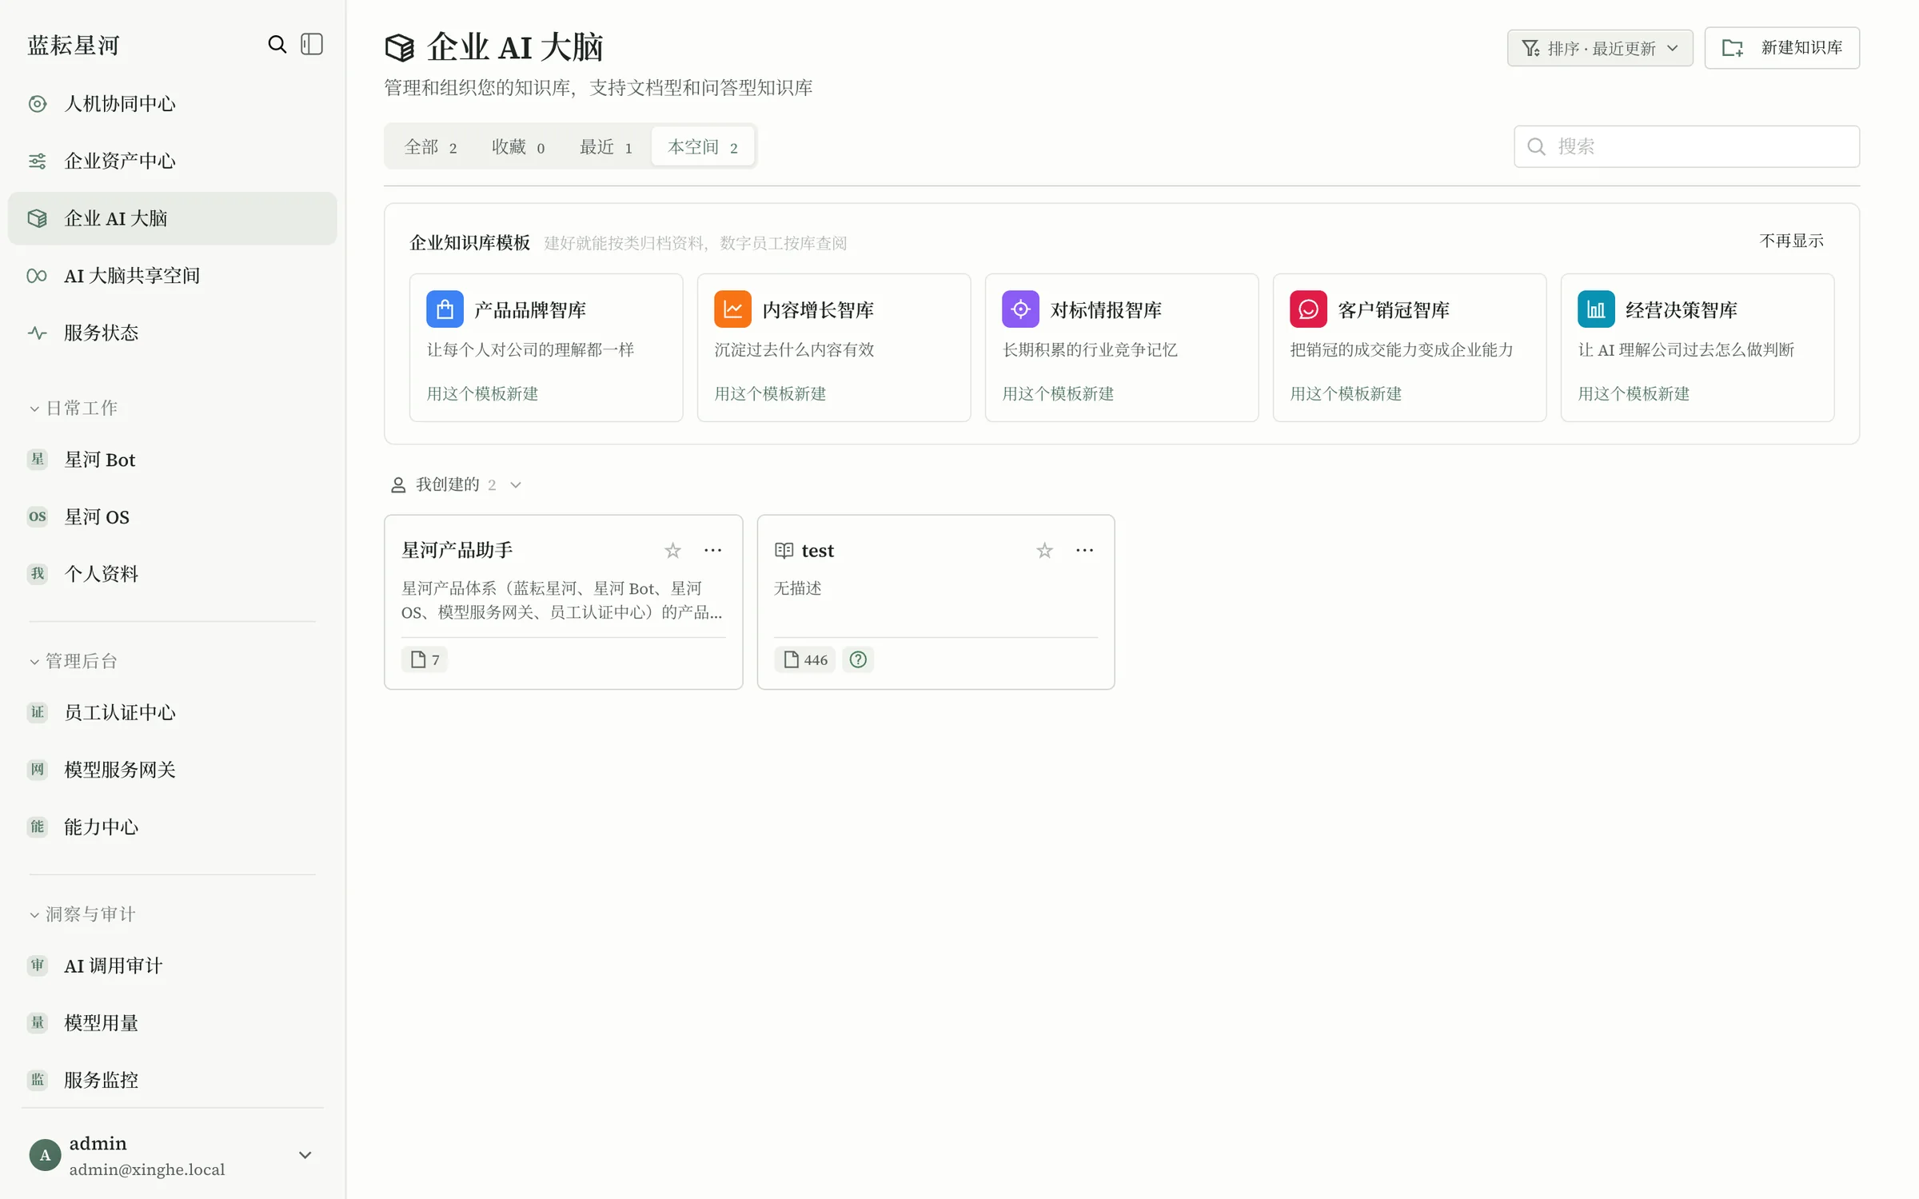Screen dimensions: 1919x1199
Task: Click 用这个模板新建 under 对标情报智库
Action: click(x=1058, y=393)
